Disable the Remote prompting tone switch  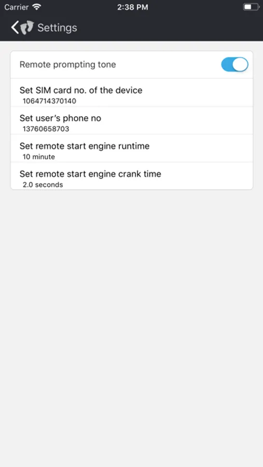(x=234, y=64)
